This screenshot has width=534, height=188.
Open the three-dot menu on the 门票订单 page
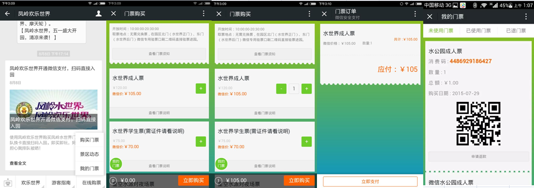tap(415, 14)
